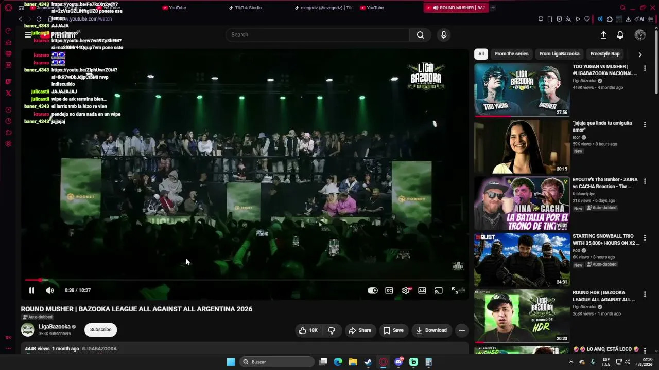This screenshot has height=370, width=659.
Task: Open Discord from the taskbar
Action: 398,362
